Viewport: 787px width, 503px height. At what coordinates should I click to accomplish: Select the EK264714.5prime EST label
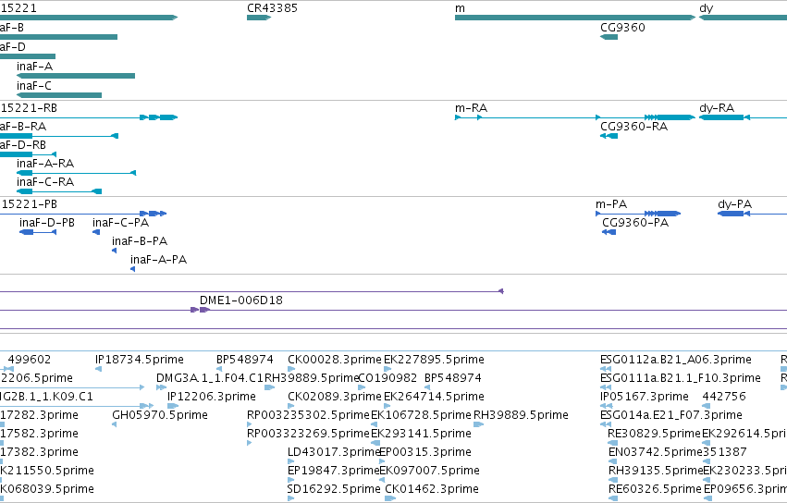(x=434, y=397)
